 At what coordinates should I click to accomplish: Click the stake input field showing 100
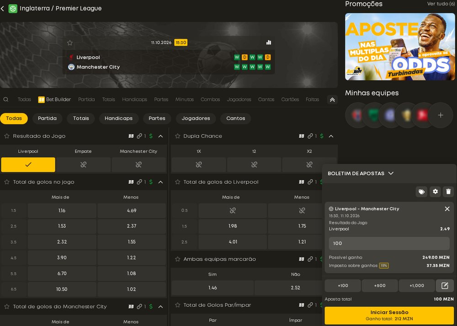[x=389, y=243]
